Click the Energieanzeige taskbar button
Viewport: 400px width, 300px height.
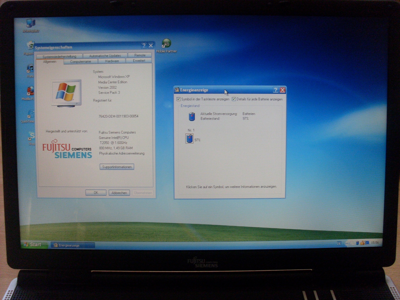tap(73, 245)
